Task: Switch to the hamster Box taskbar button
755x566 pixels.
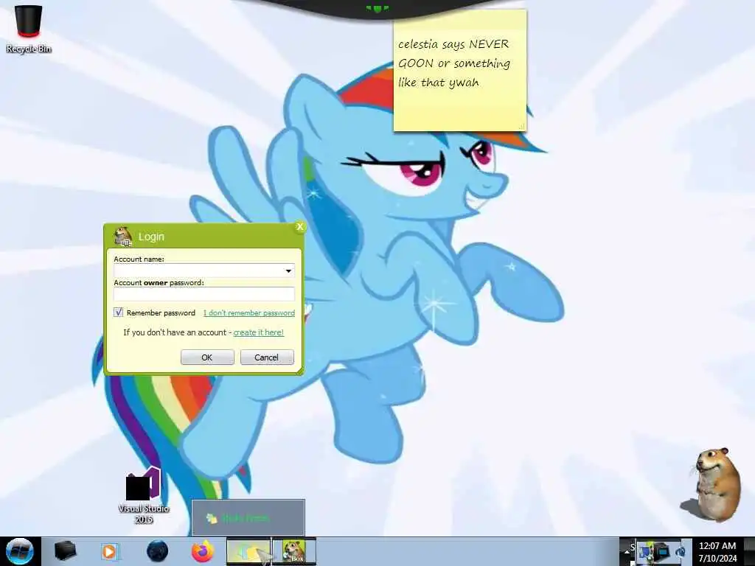Action: click(x=294, y=551)
